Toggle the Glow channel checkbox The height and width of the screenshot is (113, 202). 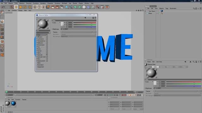[x=47, y=59]
